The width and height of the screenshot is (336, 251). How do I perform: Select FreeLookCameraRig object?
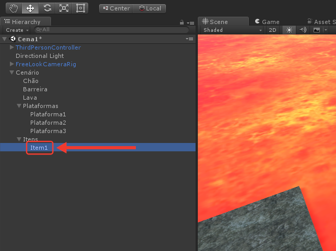[46, 64]
